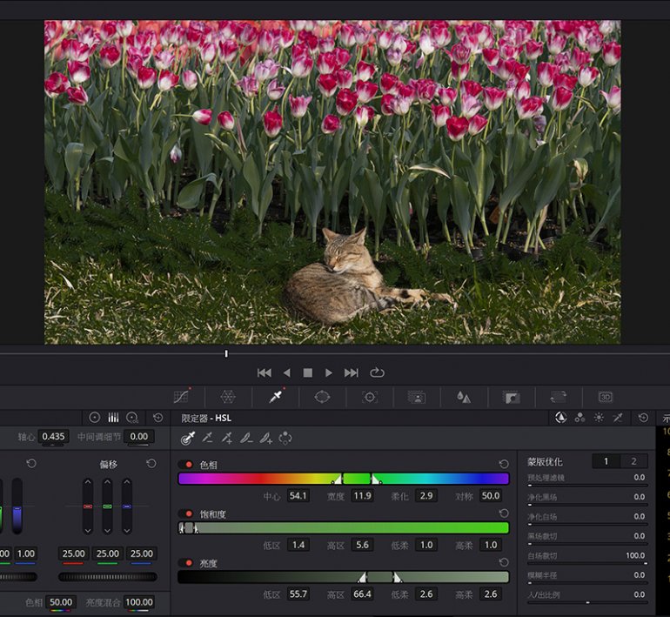Click the invert selection icon
The image size is (670, 617).
point(285,439)
